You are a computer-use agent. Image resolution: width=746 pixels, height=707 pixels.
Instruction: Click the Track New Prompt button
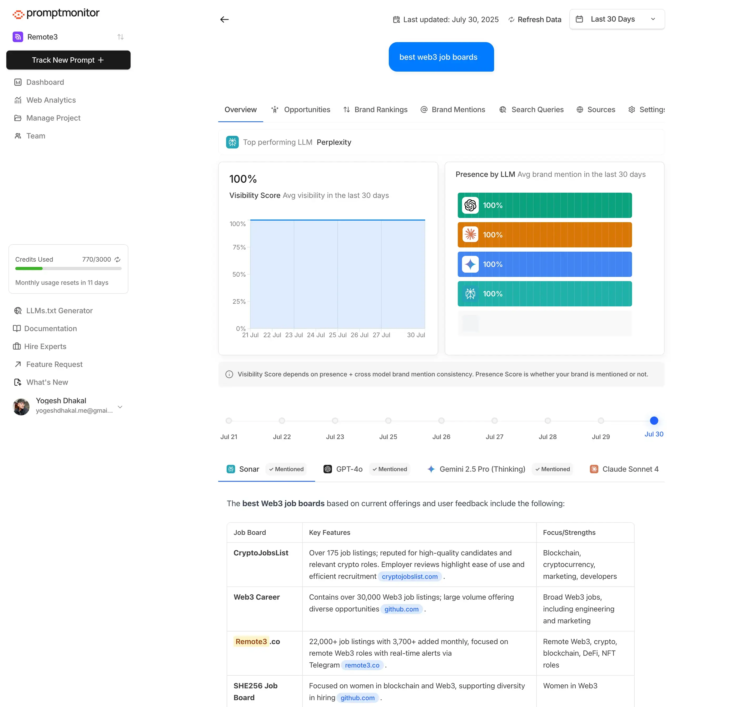click(68, 60)
